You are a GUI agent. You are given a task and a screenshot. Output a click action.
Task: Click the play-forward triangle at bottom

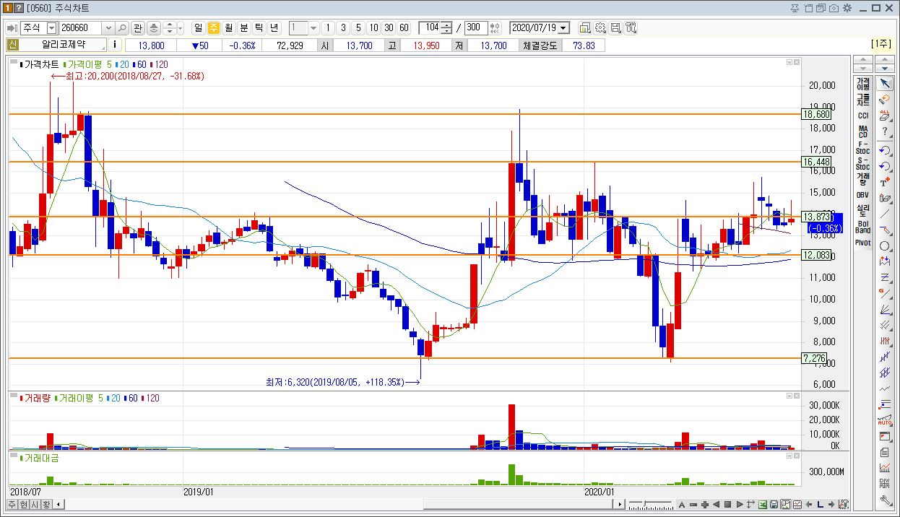tap(739, 504)
